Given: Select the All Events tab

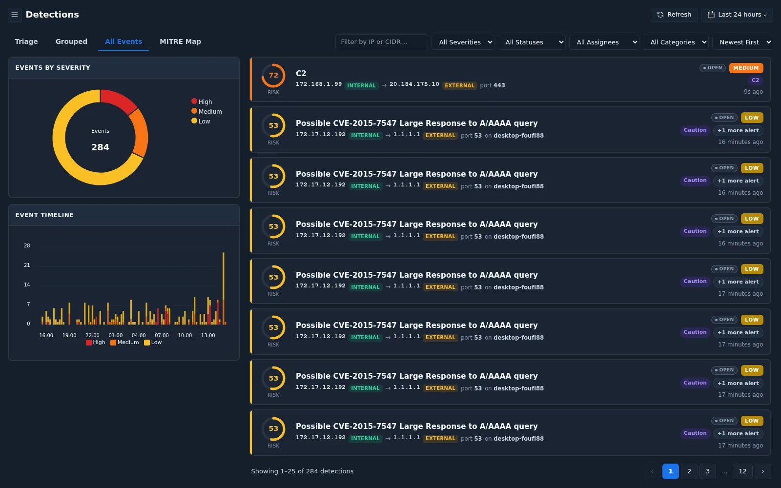Looking at the screenshot, I should click(x=123, y=41).
